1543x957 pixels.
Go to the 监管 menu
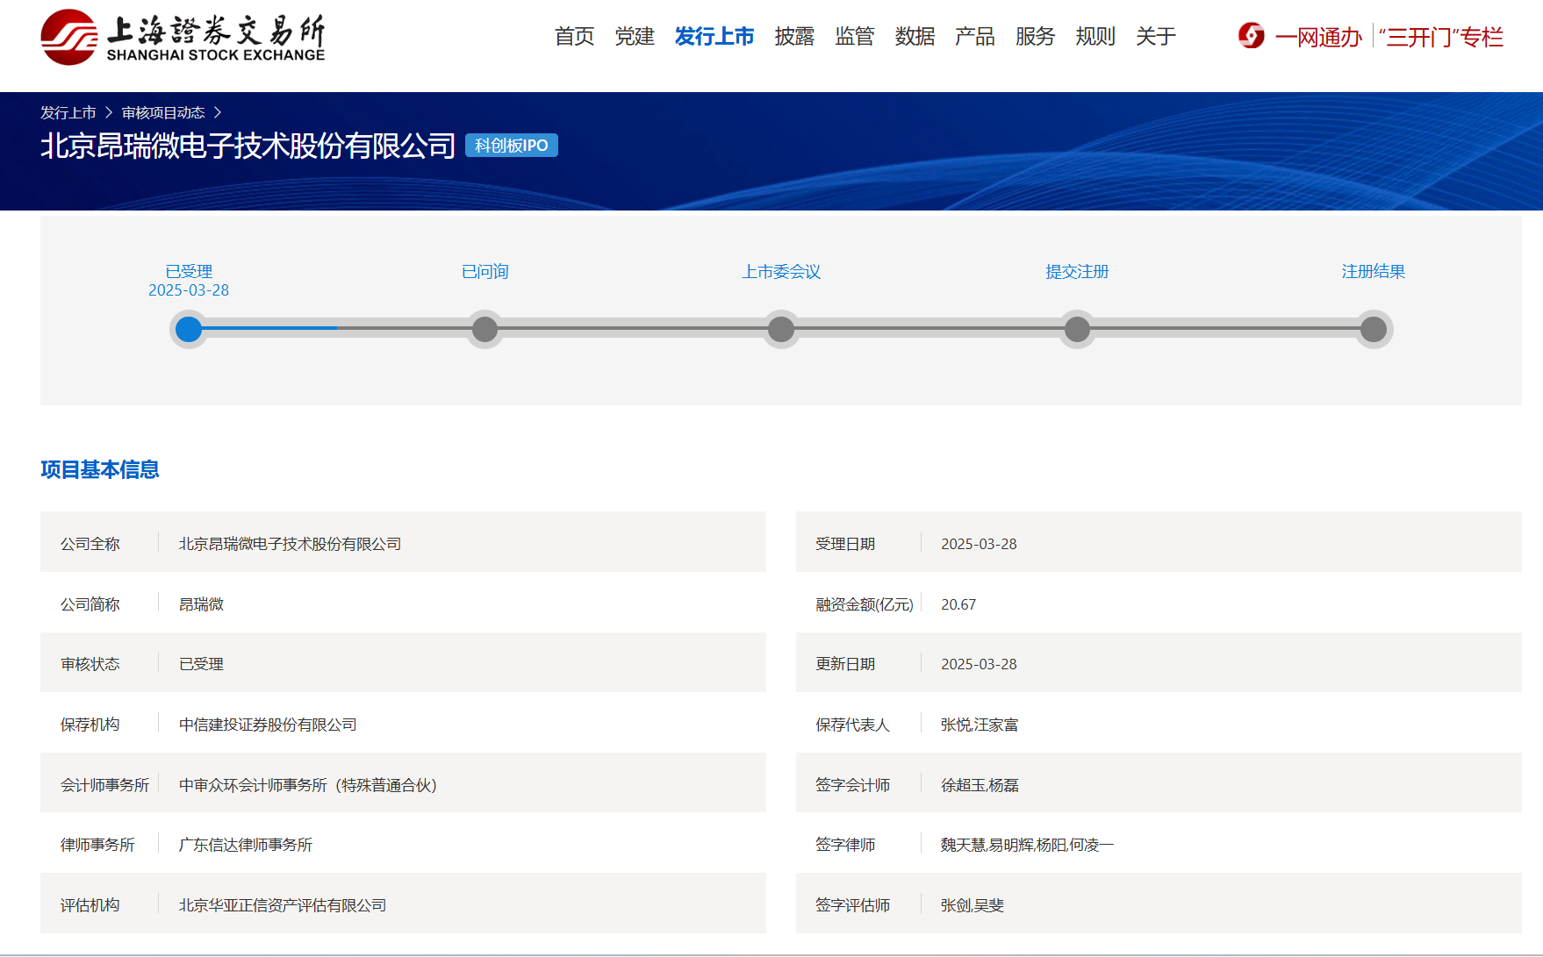coord(854,36)
